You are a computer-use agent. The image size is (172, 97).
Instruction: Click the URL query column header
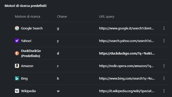click(107, 17)
